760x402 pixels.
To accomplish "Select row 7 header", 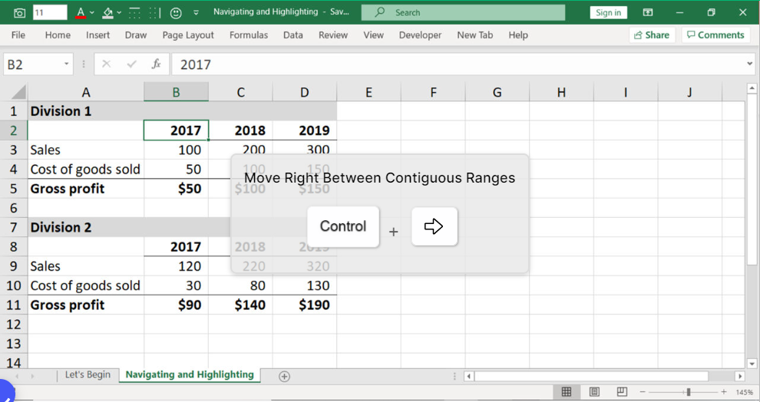I will (14, 227).
